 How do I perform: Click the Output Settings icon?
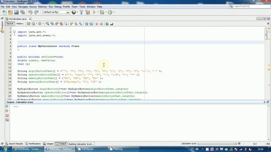7,120
